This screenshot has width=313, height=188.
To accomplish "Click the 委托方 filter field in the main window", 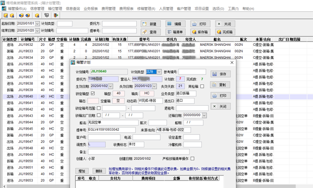I will pos(119,24).
